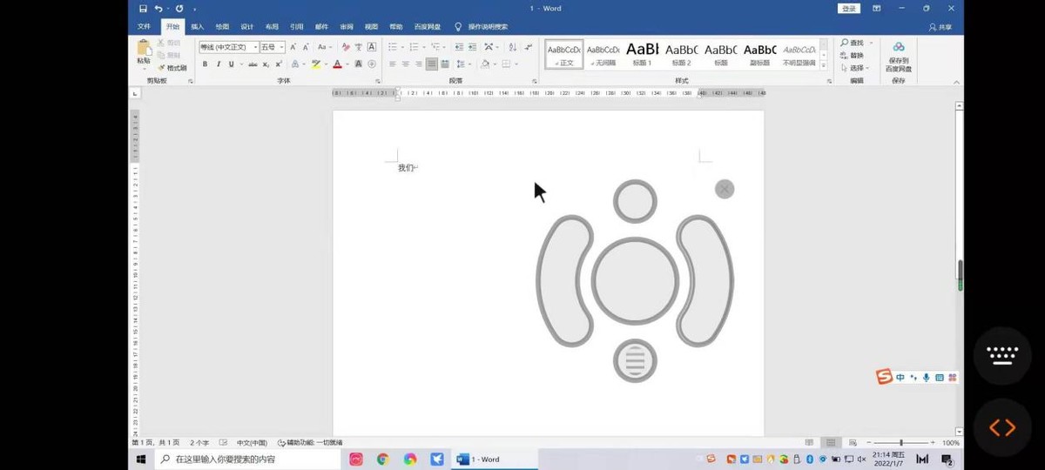The image size is (1045, 470).
Task: Click the Character Border (A) icon
Action: 372,47
